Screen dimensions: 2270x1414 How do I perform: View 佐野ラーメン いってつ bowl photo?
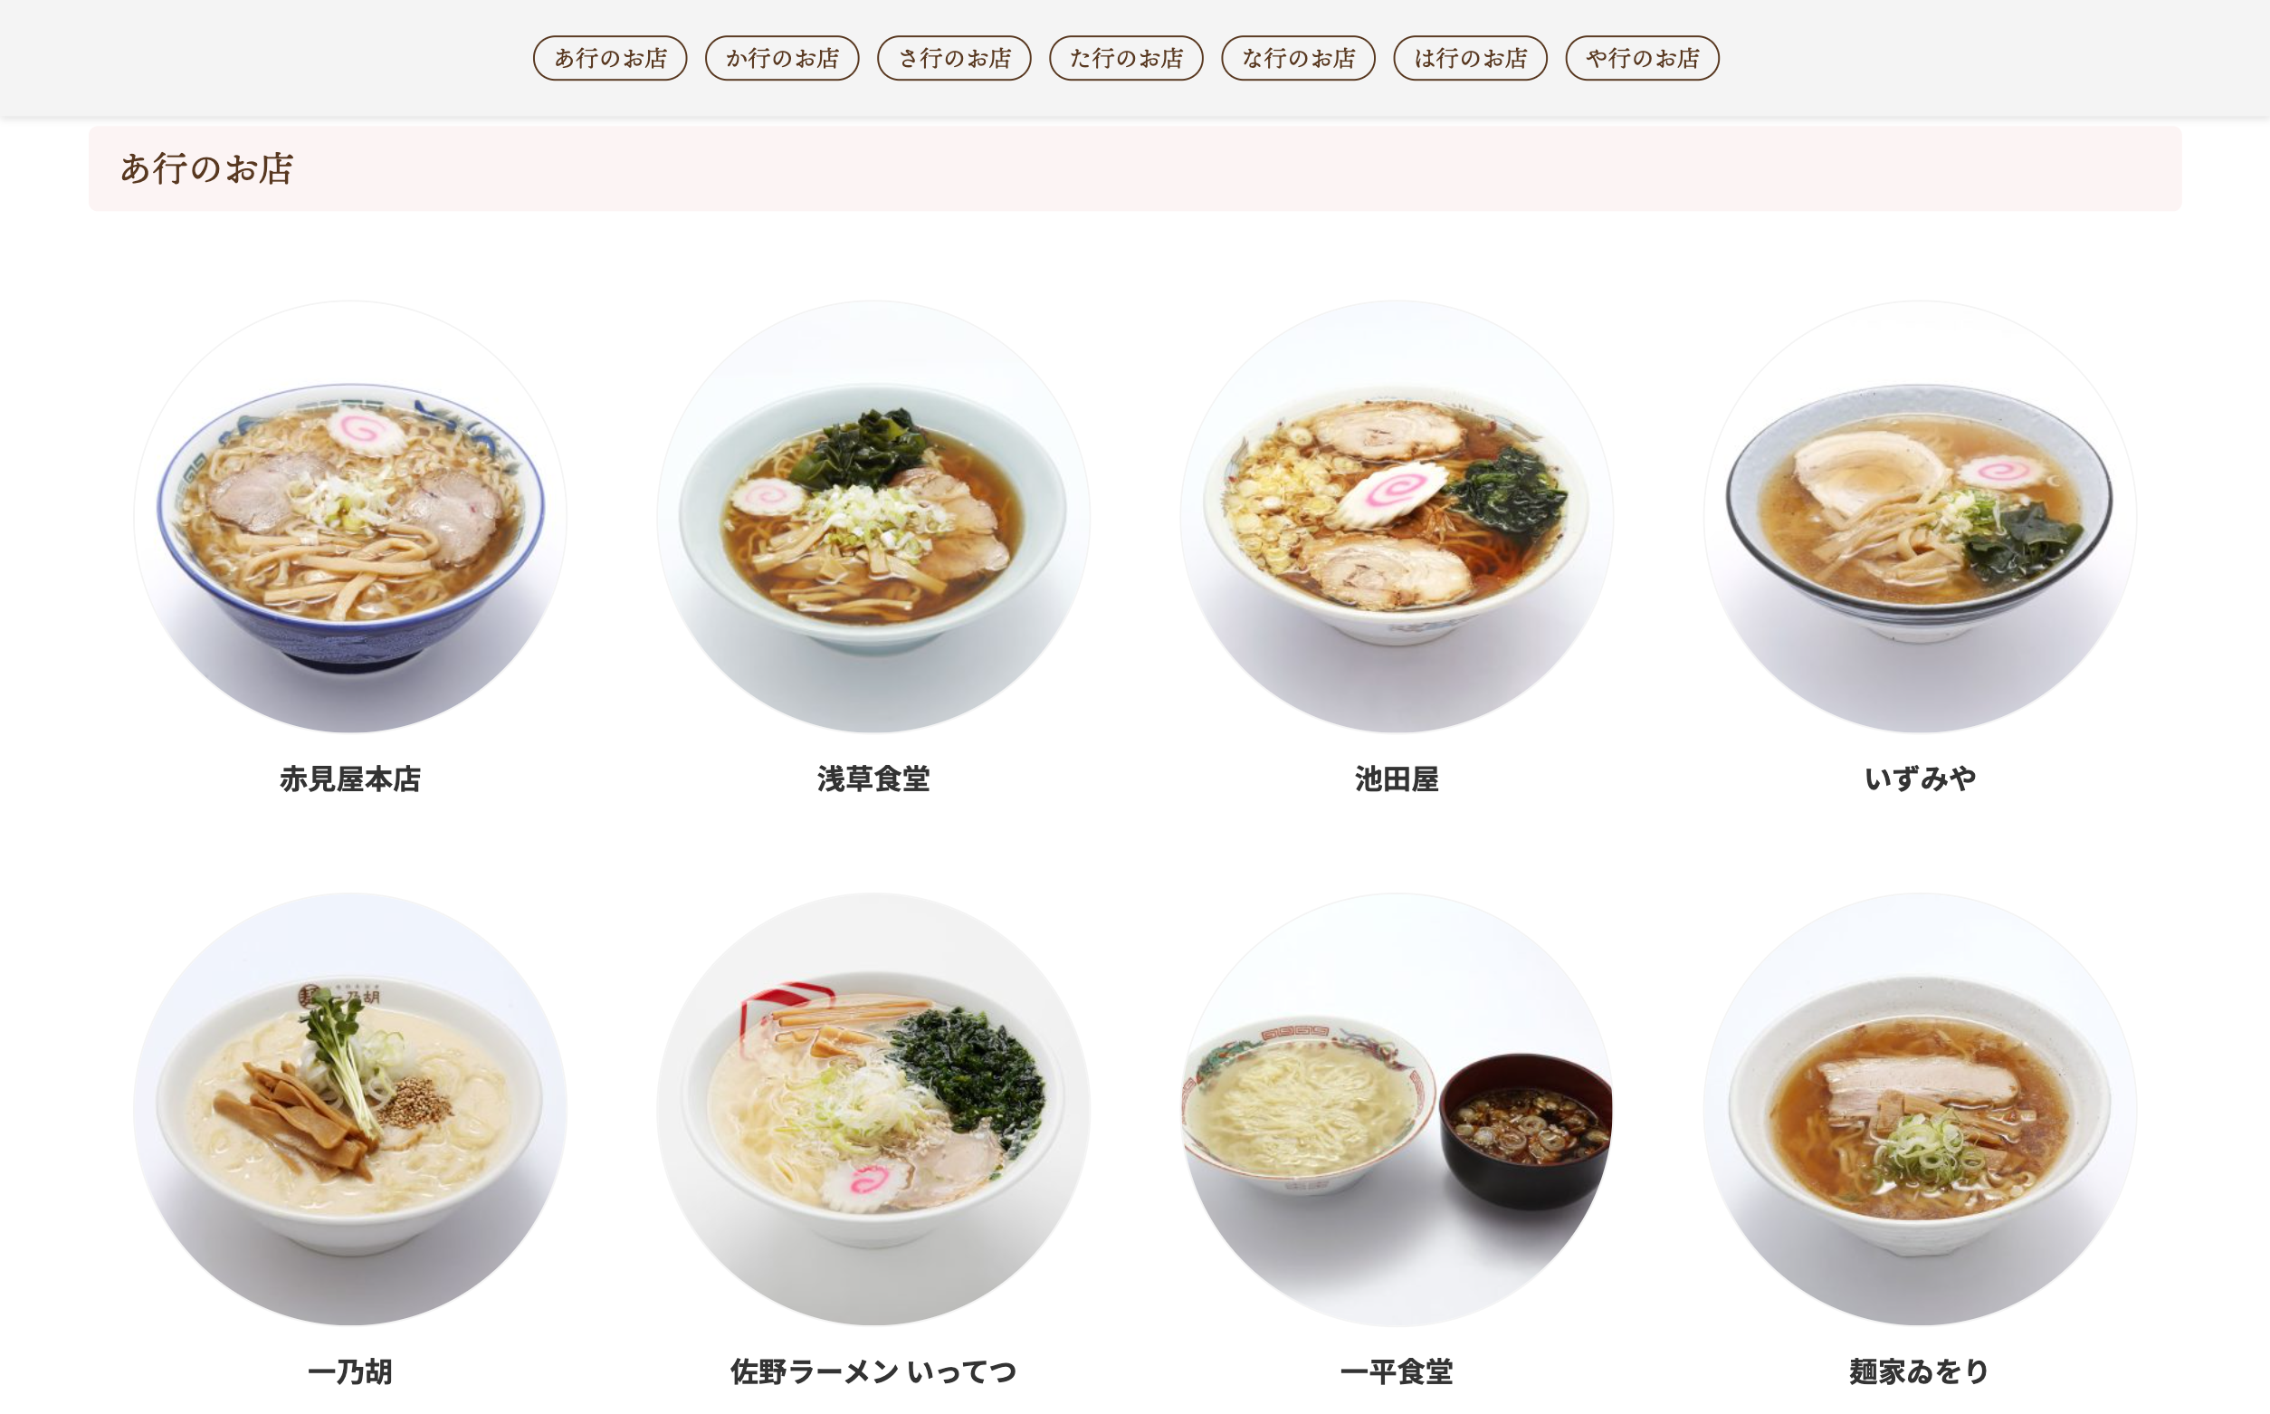tap(873, 1109)
